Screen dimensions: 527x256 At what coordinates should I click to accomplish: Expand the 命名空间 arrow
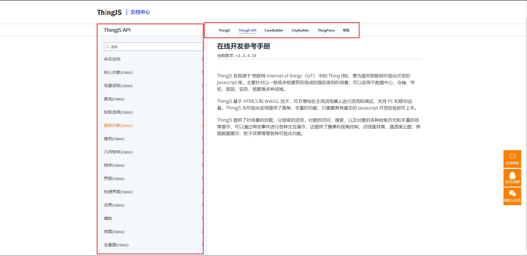click(x=202, y=59)
